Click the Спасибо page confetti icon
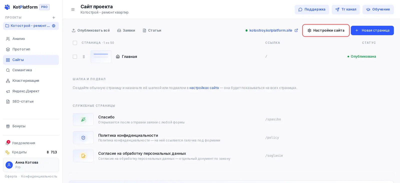The width and height of the screenshot is (400, 183). pos(83,119)
